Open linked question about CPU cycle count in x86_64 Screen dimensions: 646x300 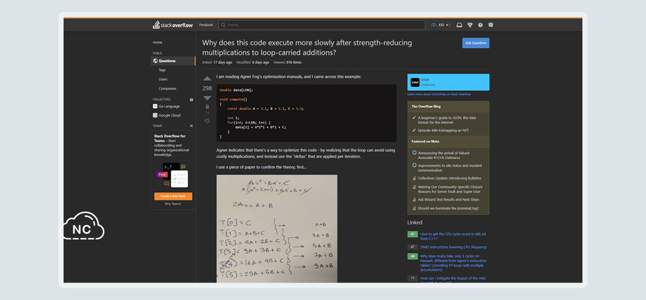pos(453,236)
